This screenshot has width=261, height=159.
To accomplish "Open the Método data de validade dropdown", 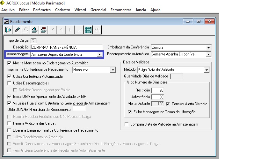I will [207, 70].
